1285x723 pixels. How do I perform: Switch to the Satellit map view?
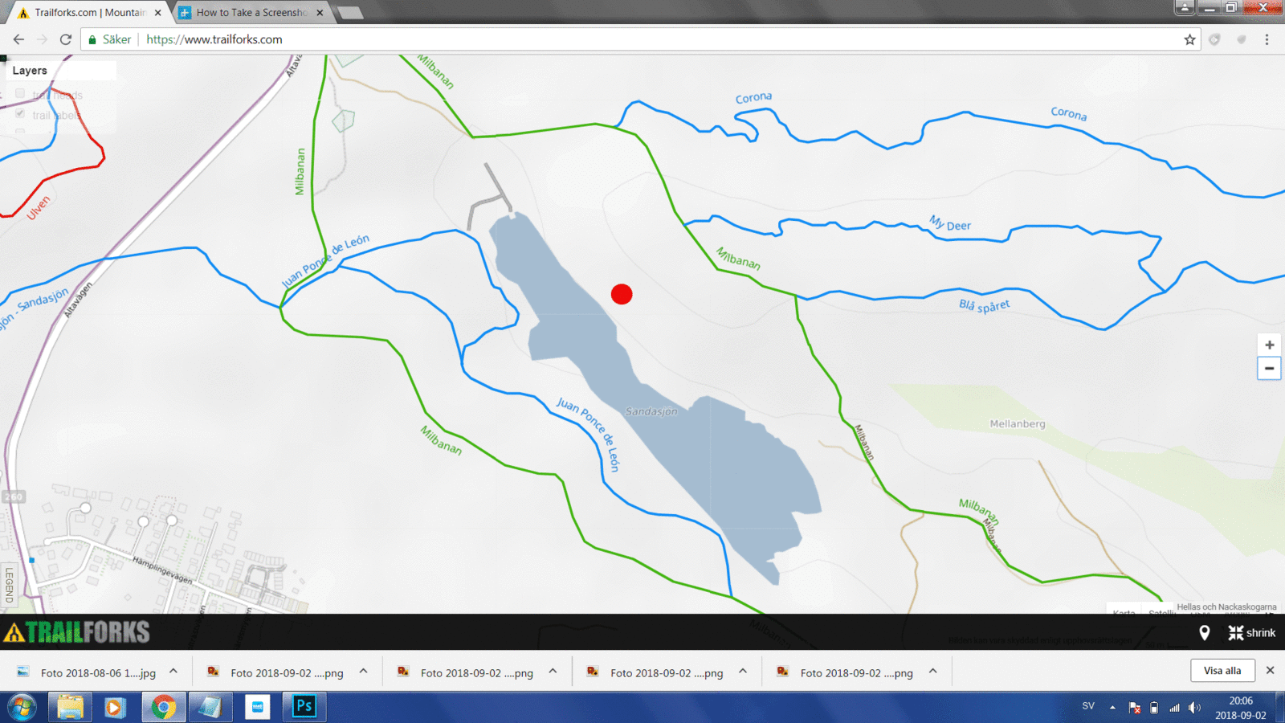point(1162,613)
